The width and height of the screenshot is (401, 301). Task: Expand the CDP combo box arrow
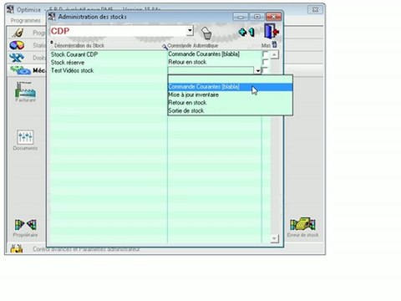[x=190, y=30]
